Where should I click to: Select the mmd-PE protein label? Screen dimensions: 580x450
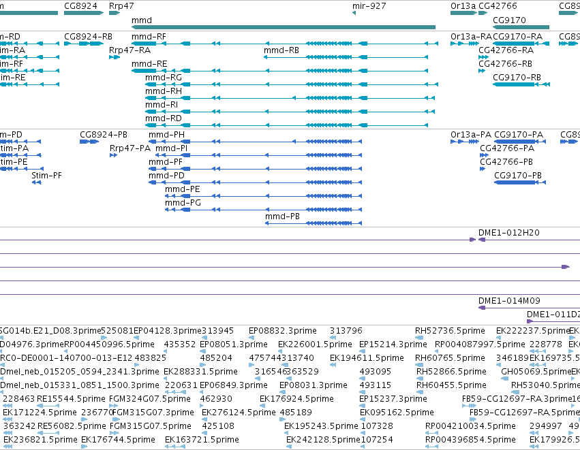click(183, 189)
